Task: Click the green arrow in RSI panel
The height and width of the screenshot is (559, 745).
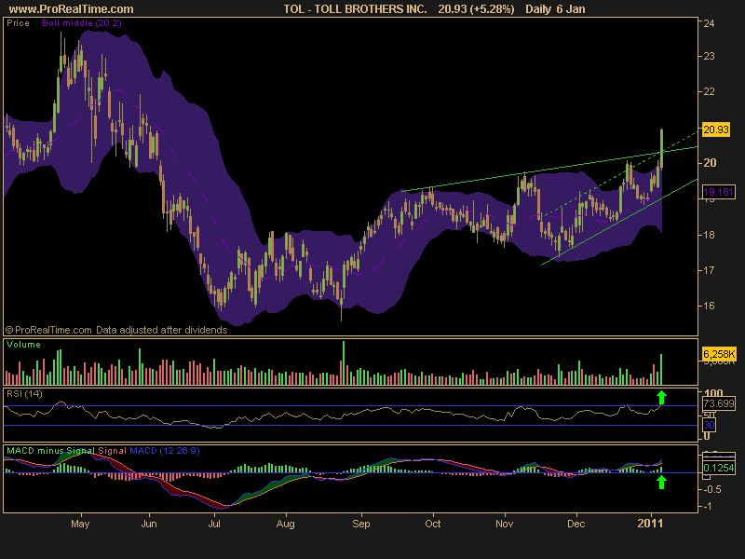Action: point(661,398)
